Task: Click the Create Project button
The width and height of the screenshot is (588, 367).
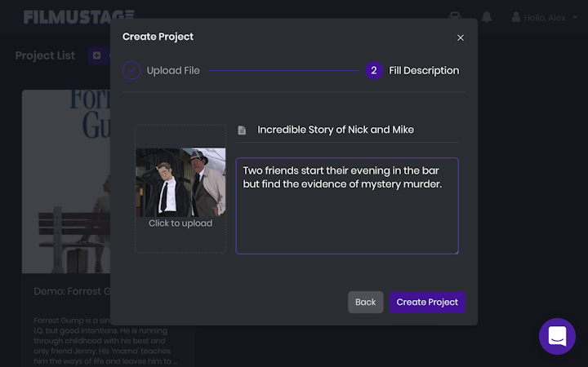Action: pyautogui.click(x=427, y=302)
